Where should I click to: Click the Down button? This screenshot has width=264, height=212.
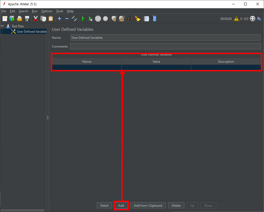pos(208,205)
